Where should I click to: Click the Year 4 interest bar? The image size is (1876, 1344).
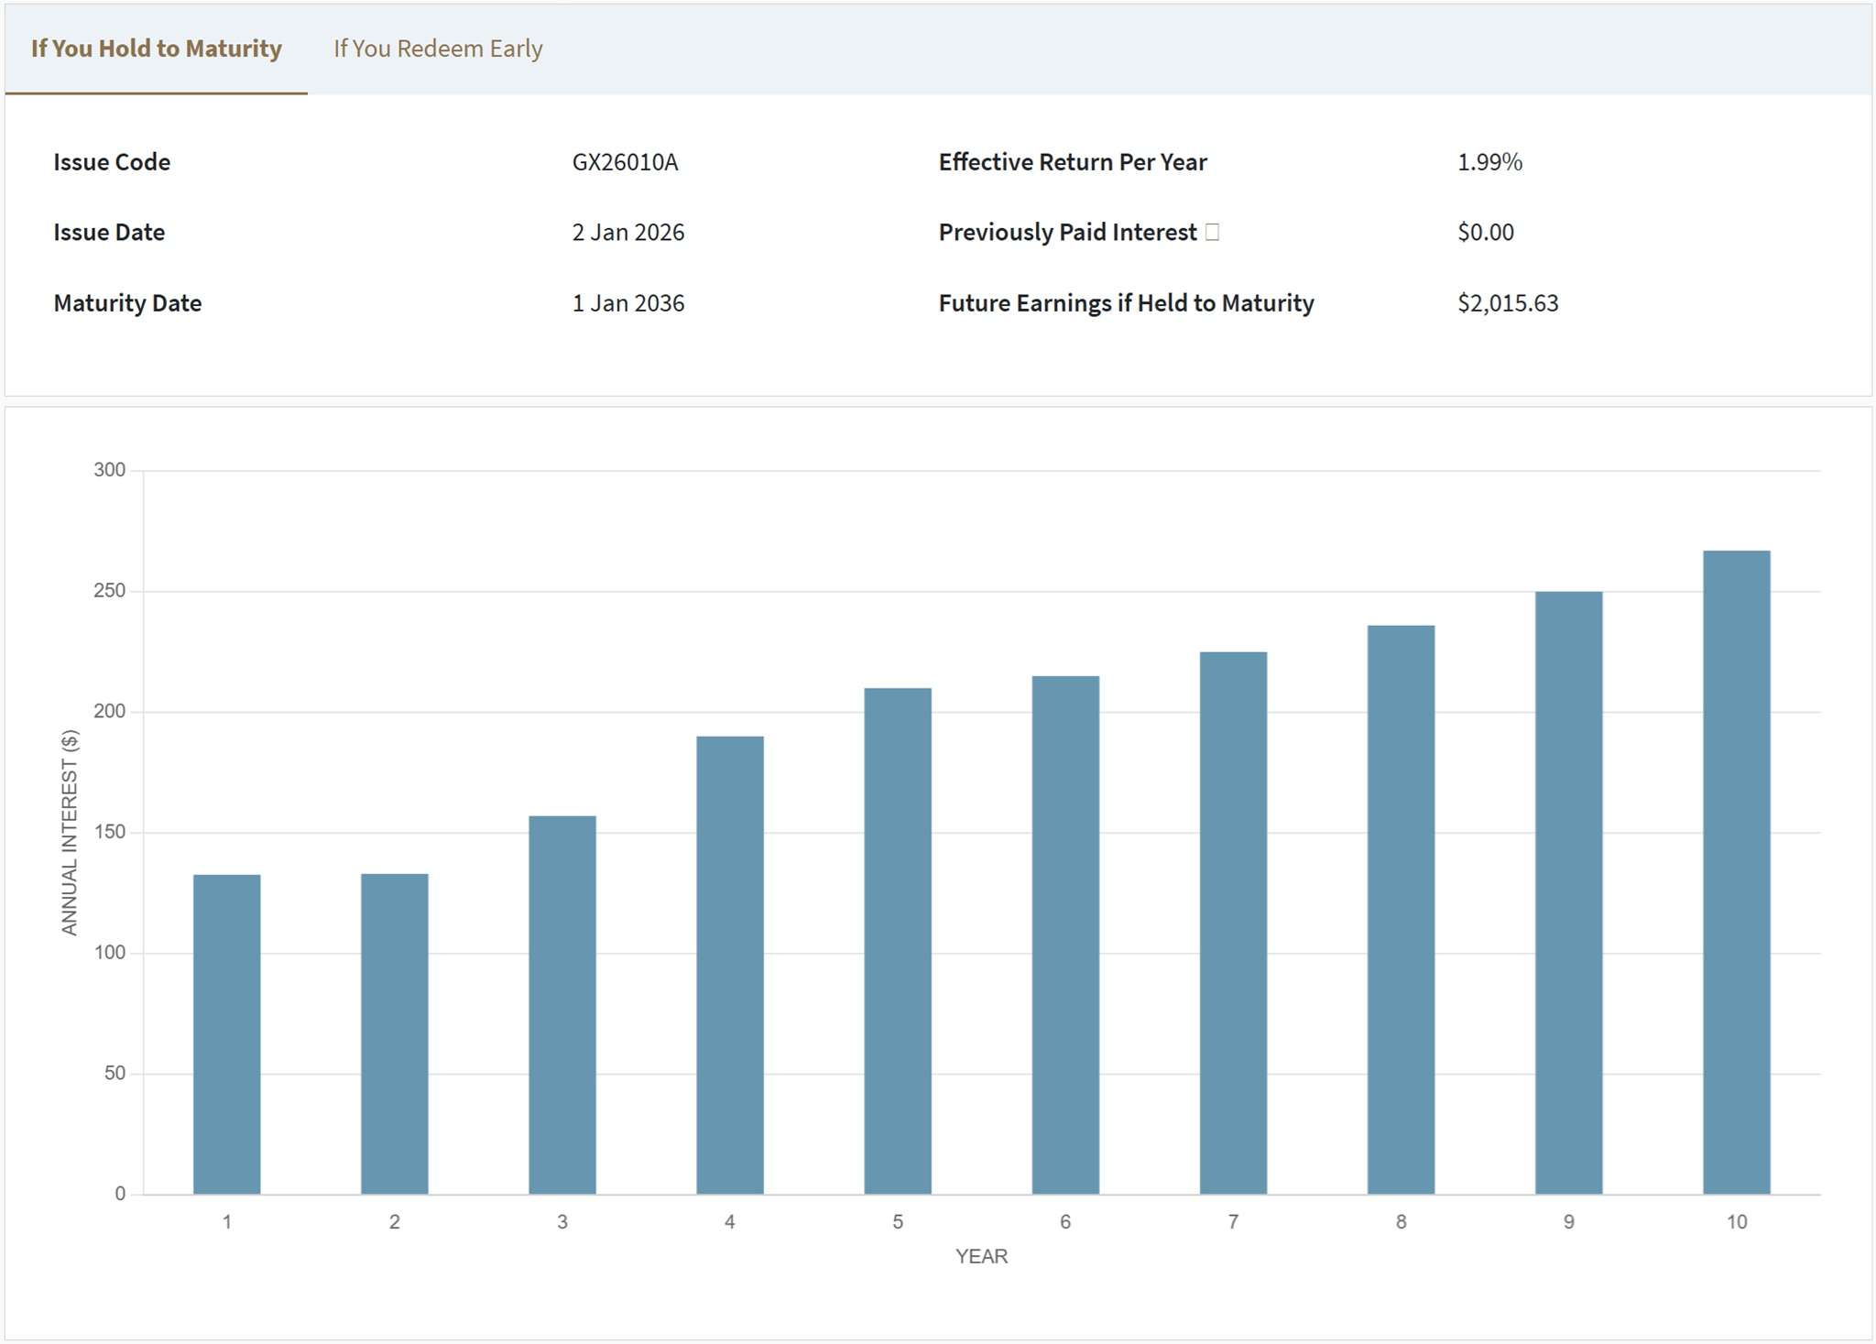coord(729,965)
